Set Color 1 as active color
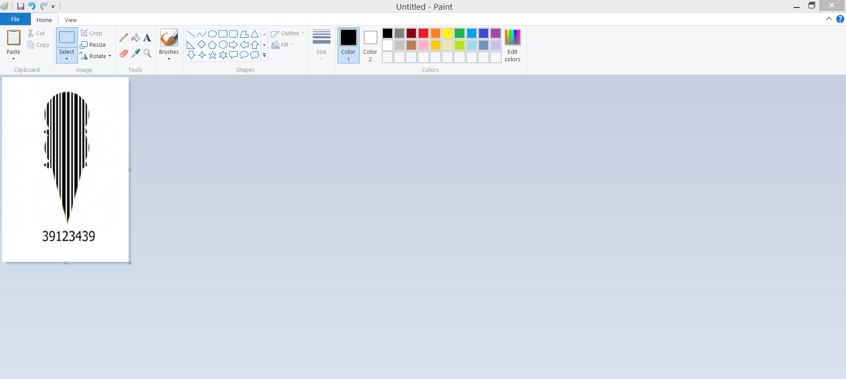This screenshot has width=846, height=379. coord(348,45)
